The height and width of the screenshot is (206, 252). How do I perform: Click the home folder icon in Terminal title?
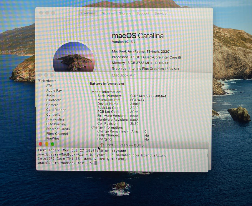[102, 145]
